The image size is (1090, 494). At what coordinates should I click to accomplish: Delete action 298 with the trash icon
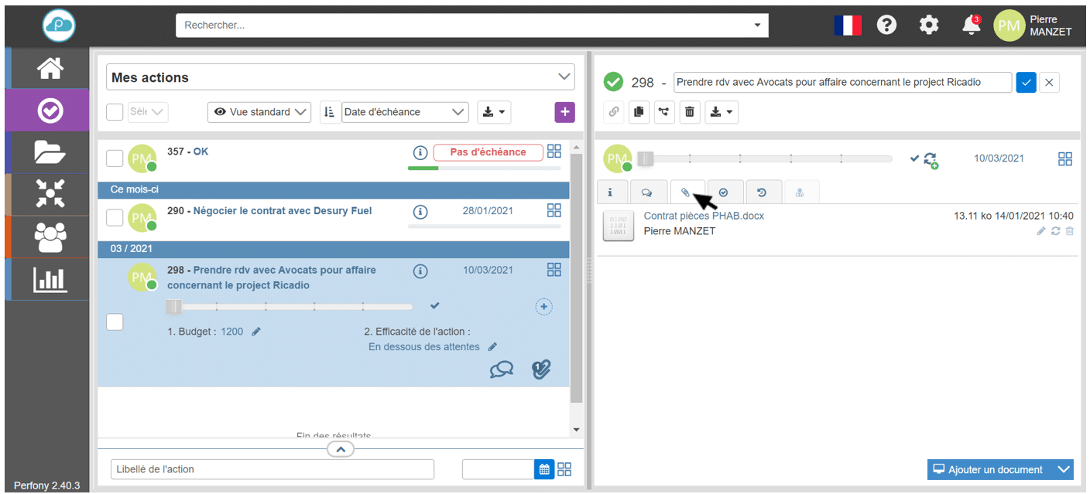coord(689,112)
